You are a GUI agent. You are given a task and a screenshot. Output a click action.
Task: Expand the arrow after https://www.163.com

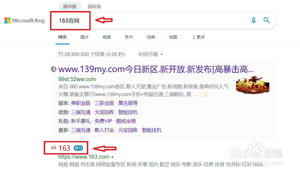(x=112, y=157)
